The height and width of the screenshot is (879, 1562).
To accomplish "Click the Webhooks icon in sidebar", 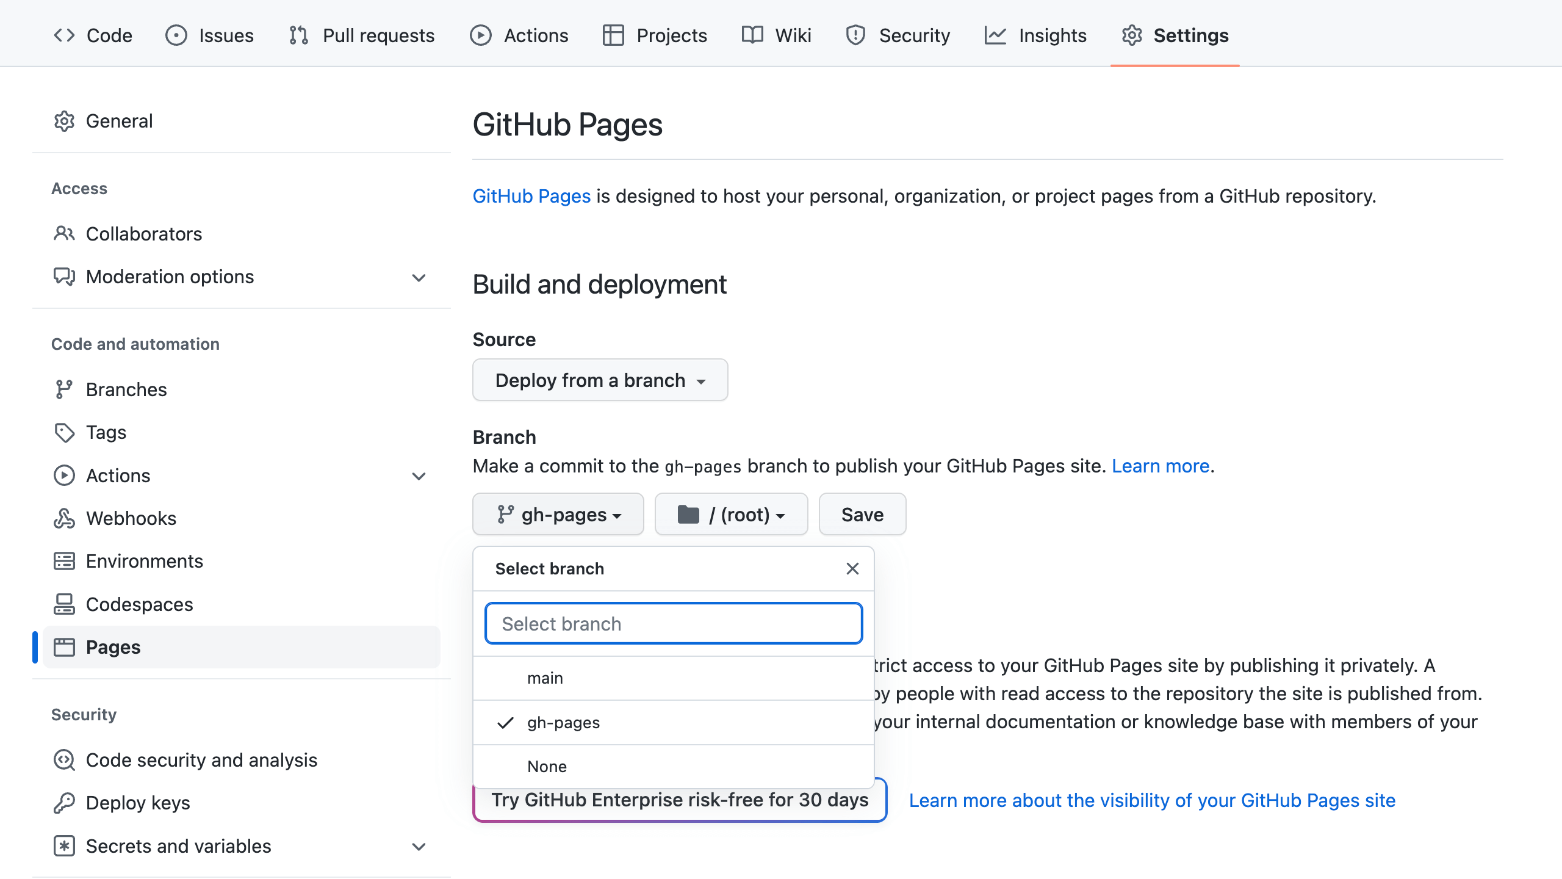I will 64,518.
